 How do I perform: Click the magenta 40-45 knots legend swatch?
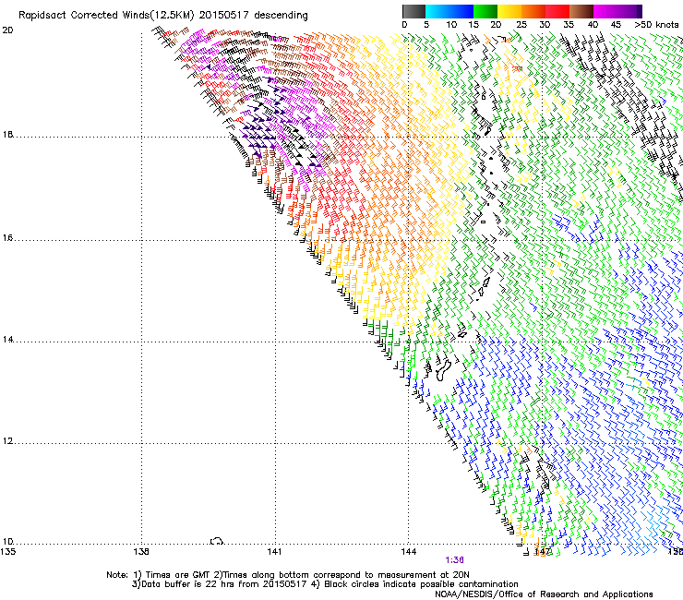pos(605,11)
